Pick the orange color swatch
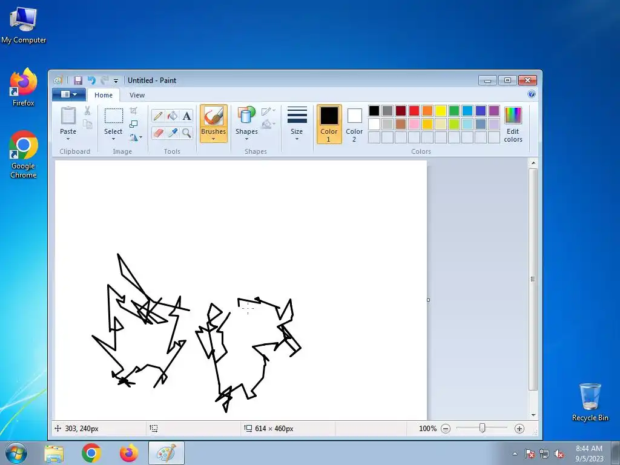620x465 pixels. click(427, 111)
